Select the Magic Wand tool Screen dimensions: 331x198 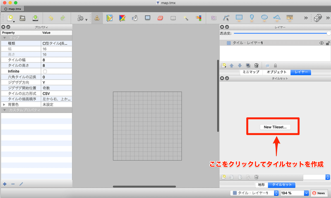[186, 18]
